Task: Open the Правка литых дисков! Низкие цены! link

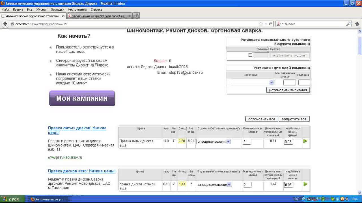Action: pos(77,130)
